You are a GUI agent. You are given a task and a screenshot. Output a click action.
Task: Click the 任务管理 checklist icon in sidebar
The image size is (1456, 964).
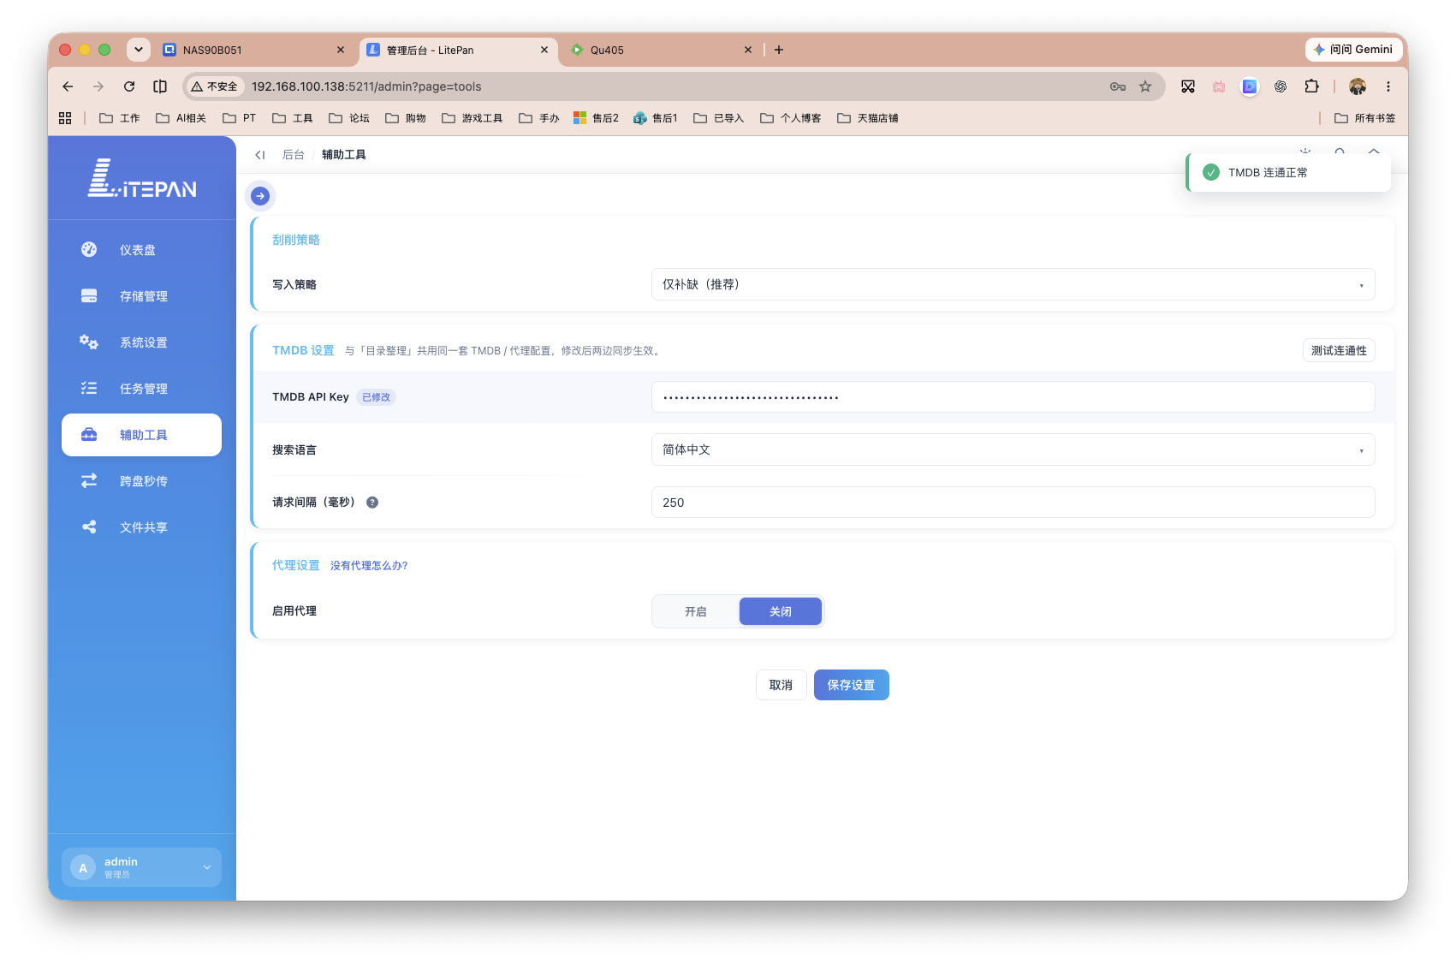(89, 388)
